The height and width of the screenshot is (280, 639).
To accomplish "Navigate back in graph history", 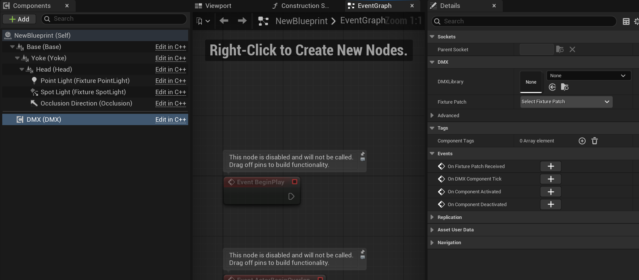I will click(224, 21).
